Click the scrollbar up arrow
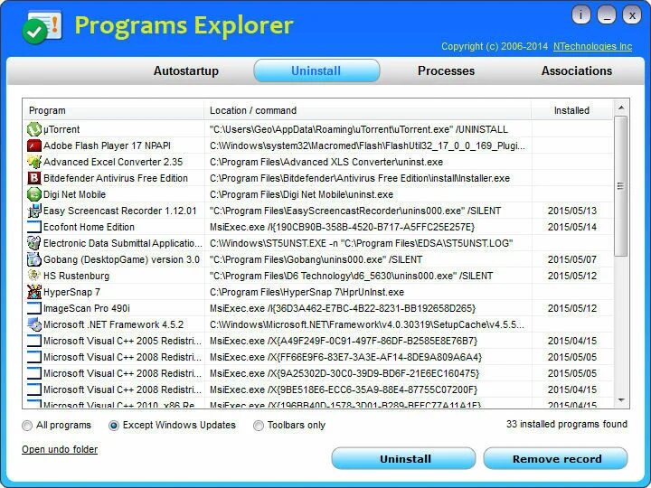651x488 pixels. [621, 108]
